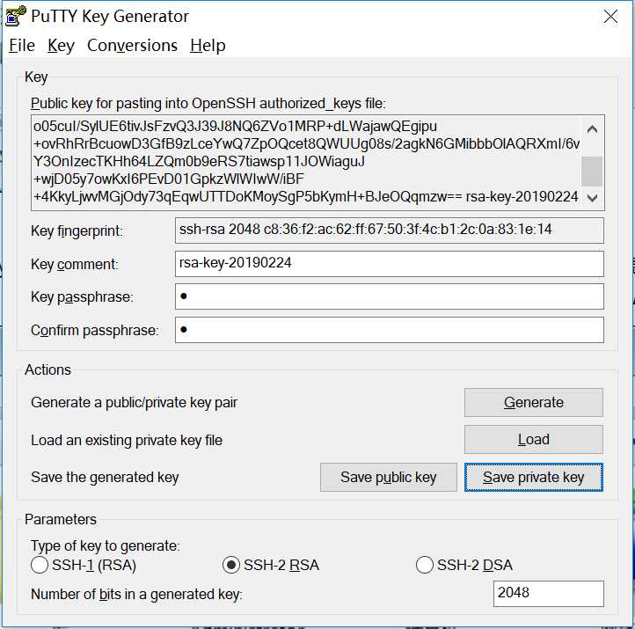Click the PuTTY Key Generator title icon
This screenshot has height=629, width=635.
[15, 17]
